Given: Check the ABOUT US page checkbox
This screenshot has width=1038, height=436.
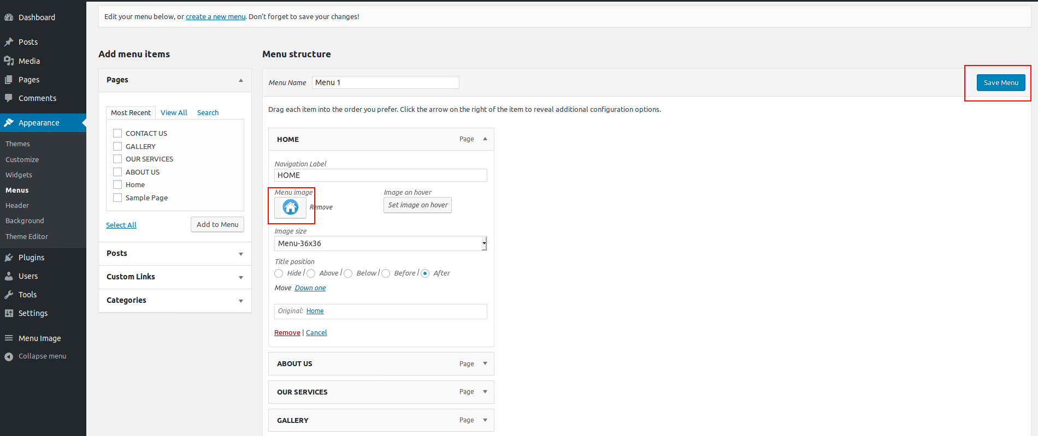Looking at the screenshot, I should [117, 172].
